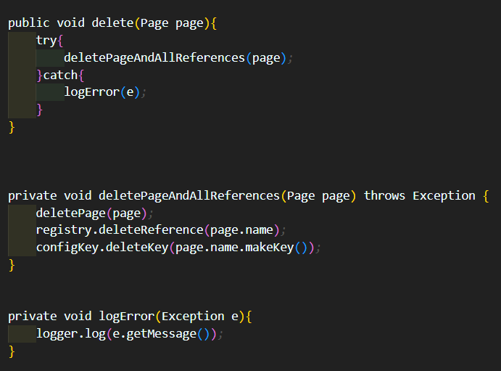Click closing brace of deletePageAndAllReferences method
This screenshot has width=501, height=371.
tap(12, 265)
